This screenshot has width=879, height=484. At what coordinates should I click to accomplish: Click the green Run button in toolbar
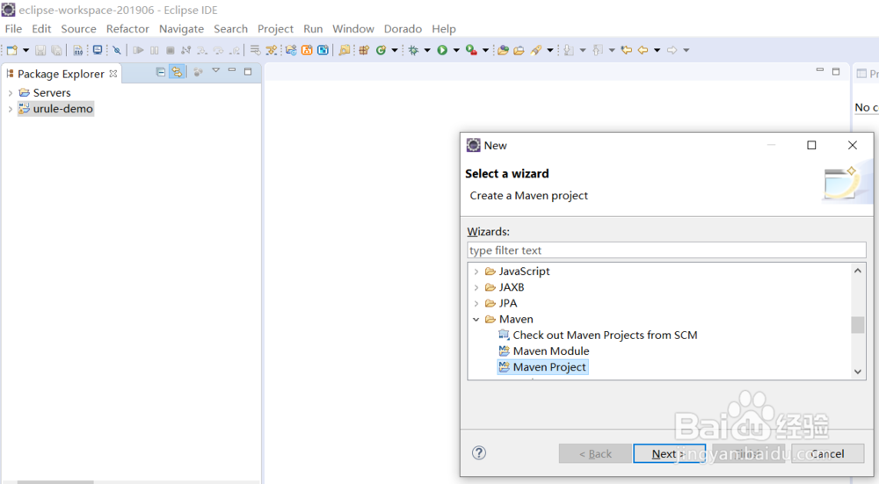point(442,50)
